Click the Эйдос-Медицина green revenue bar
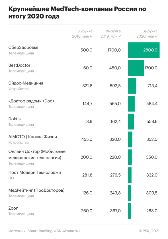The height and width of the screenshot is (239, 168). pyautogui.click(x=132, y=86)
